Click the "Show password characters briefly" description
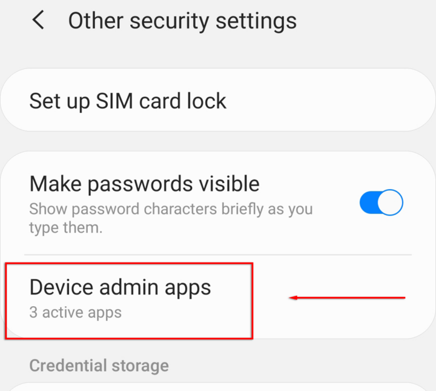 click(x=171, y=209)
